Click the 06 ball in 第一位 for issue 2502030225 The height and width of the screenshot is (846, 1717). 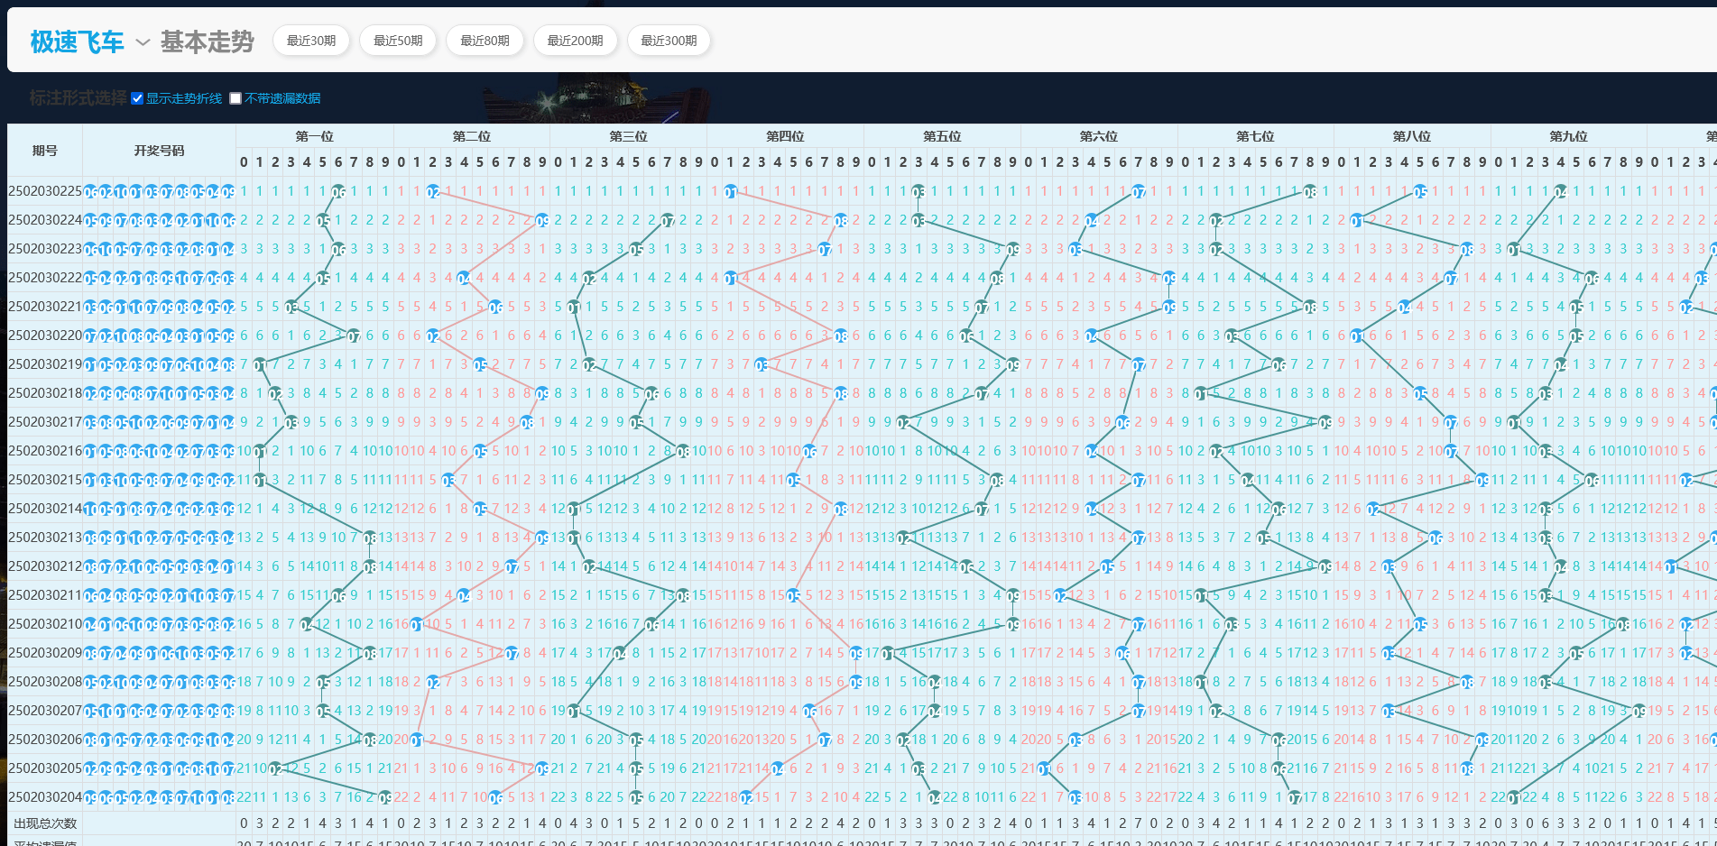338,191
